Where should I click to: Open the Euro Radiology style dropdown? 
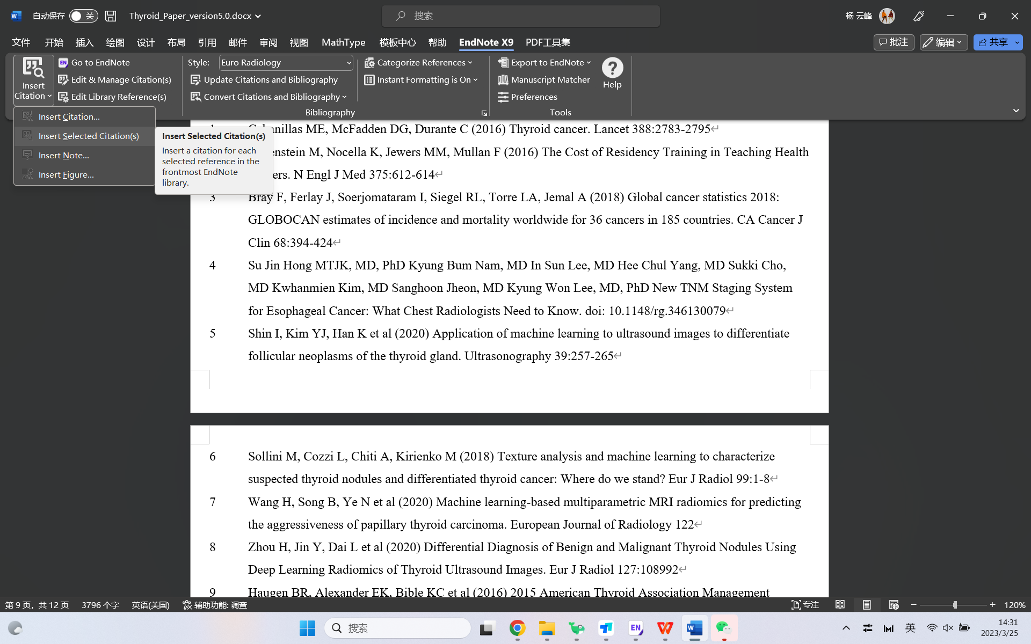coord(286,62)
